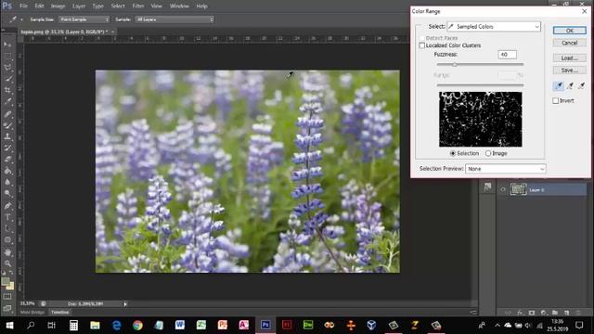The image size is (594, 334).
Task: Click the Save... button
Action: (569, 71)
